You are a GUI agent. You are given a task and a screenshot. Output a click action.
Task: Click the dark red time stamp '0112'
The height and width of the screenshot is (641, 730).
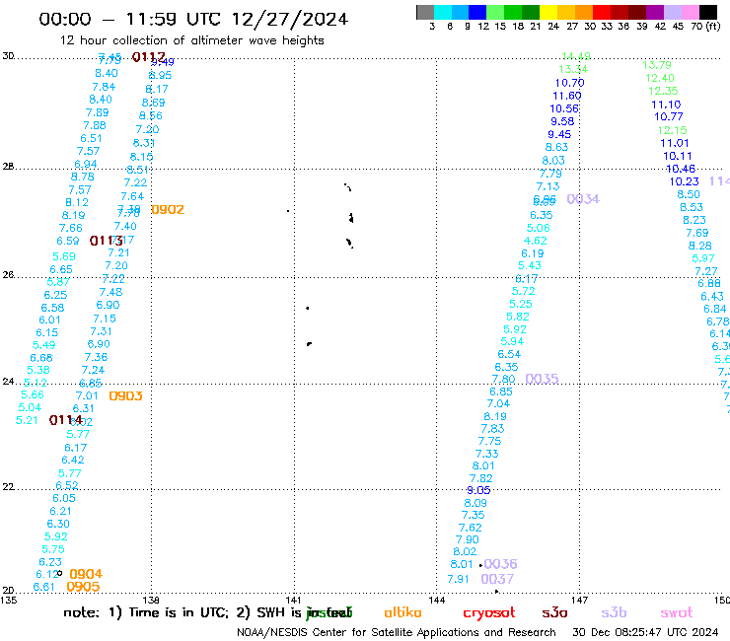point(149,57)
